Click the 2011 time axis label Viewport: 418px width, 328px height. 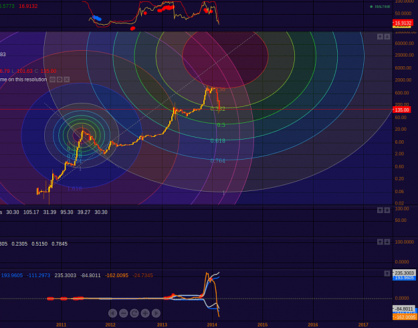tap(61, 325)
